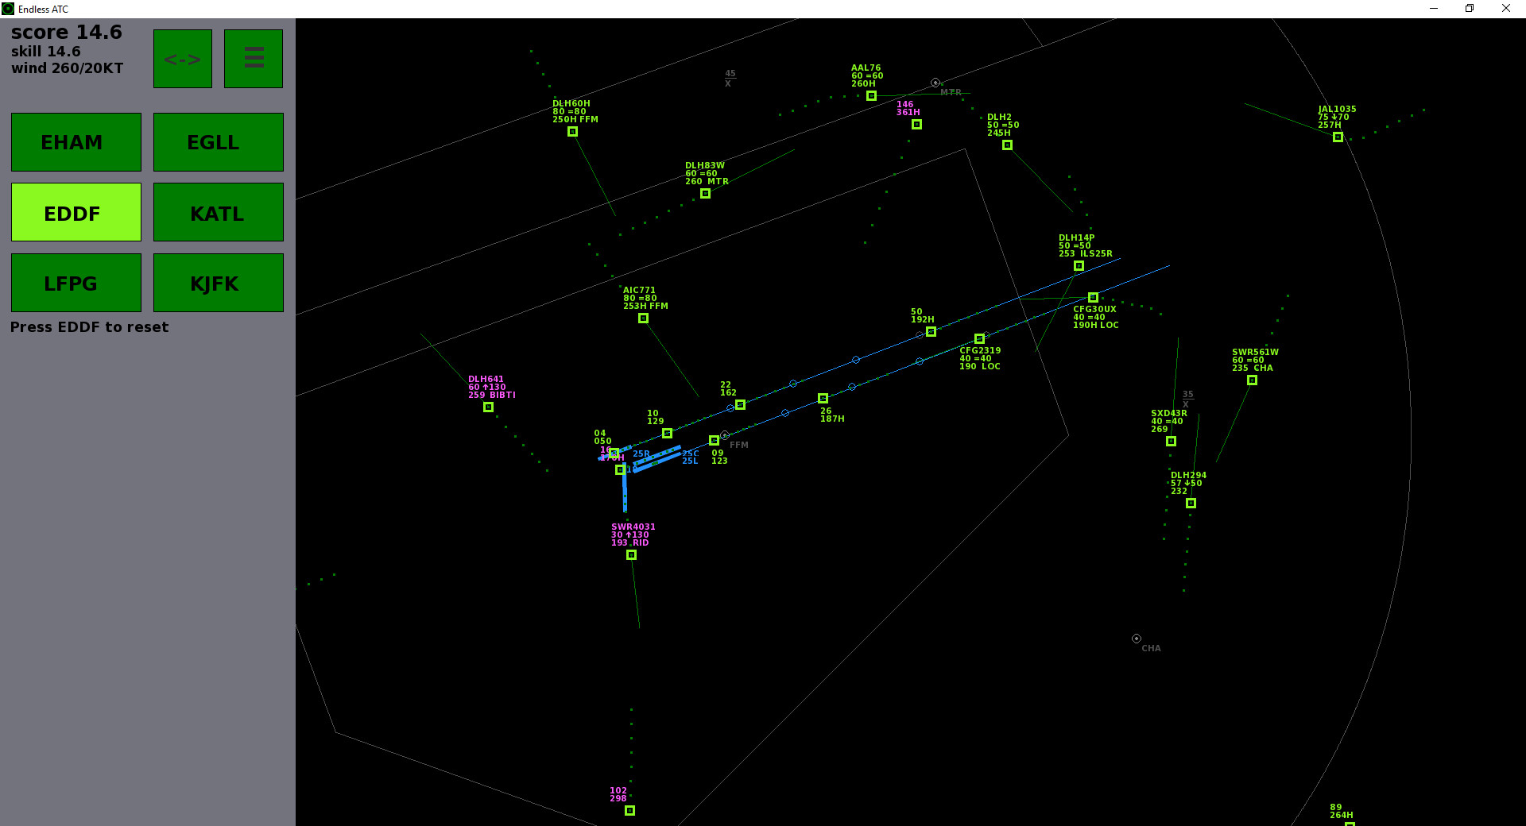
Task: Select the AIC771 aircraft heading to FFM
Action: pos(642,318)
